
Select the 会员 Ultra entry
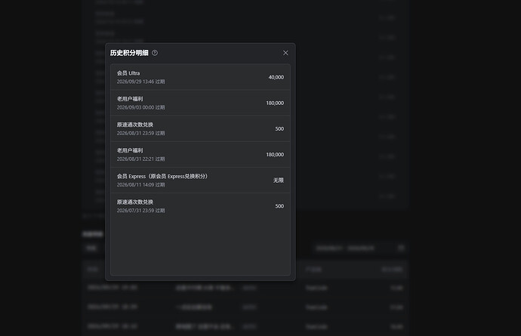[200, 77]
